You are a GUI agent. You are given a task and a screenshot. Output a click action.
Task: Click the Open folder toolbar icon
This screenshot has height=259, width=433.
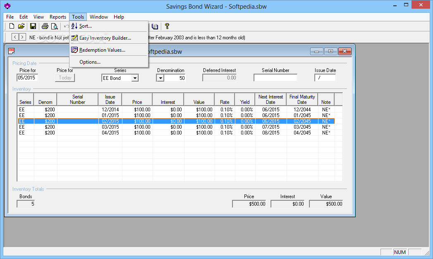point(21,26)
